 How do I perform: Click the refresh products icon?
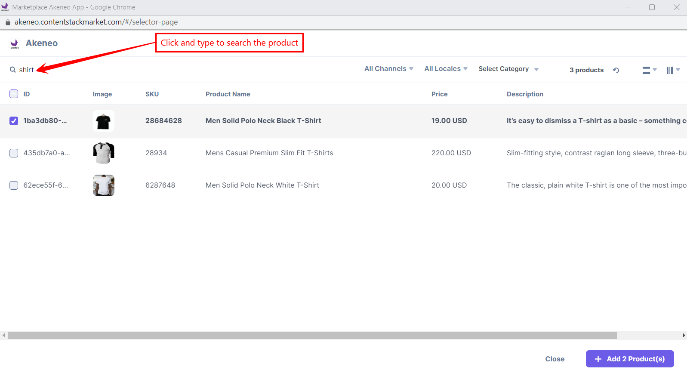click(616, 70)
